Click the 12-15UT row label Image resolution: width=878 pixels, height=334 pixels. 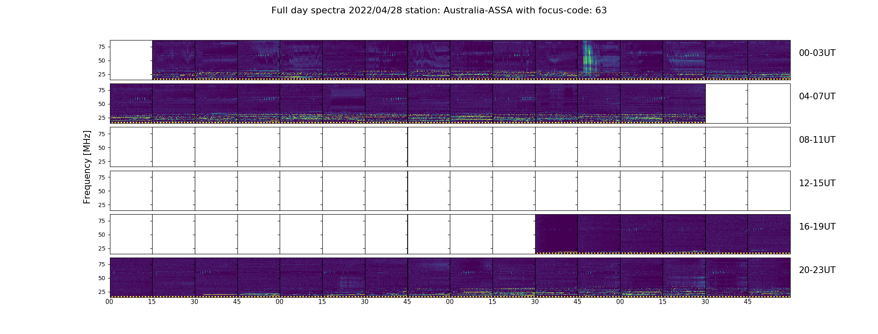(x=817, y=183)
